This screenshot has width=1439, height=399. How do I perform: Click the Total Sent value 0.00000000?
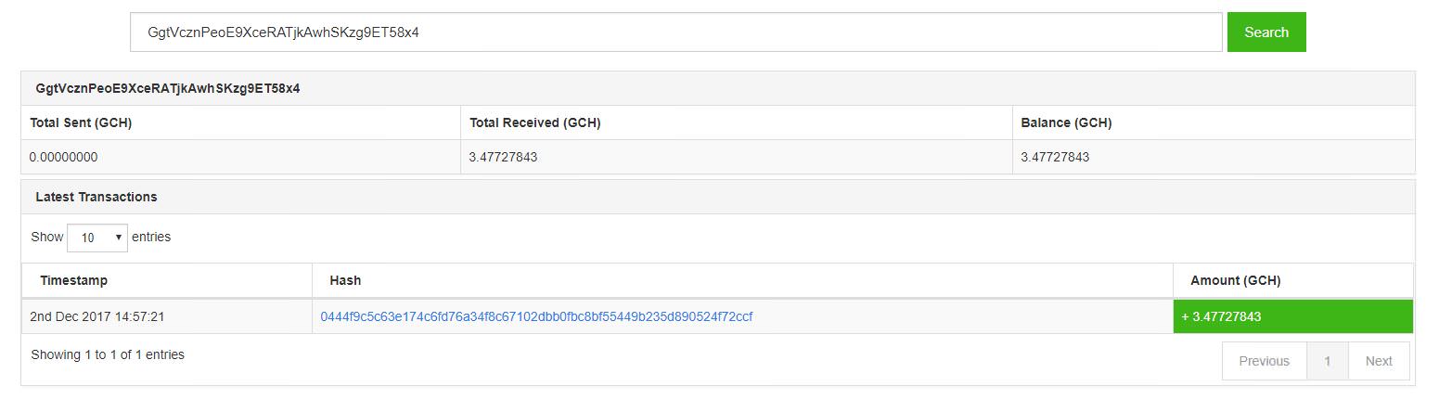pyautogui.click(x=63, y=157)
